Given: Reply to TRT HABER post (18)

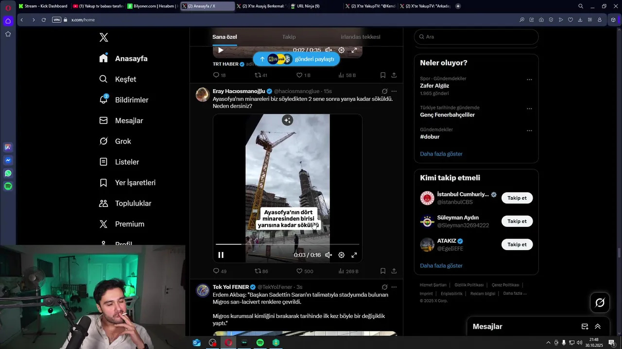Looking at the screenshot, I should click(219, 75).
